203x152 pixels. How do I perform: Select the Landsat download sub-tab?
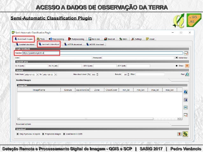click(25, 44)
